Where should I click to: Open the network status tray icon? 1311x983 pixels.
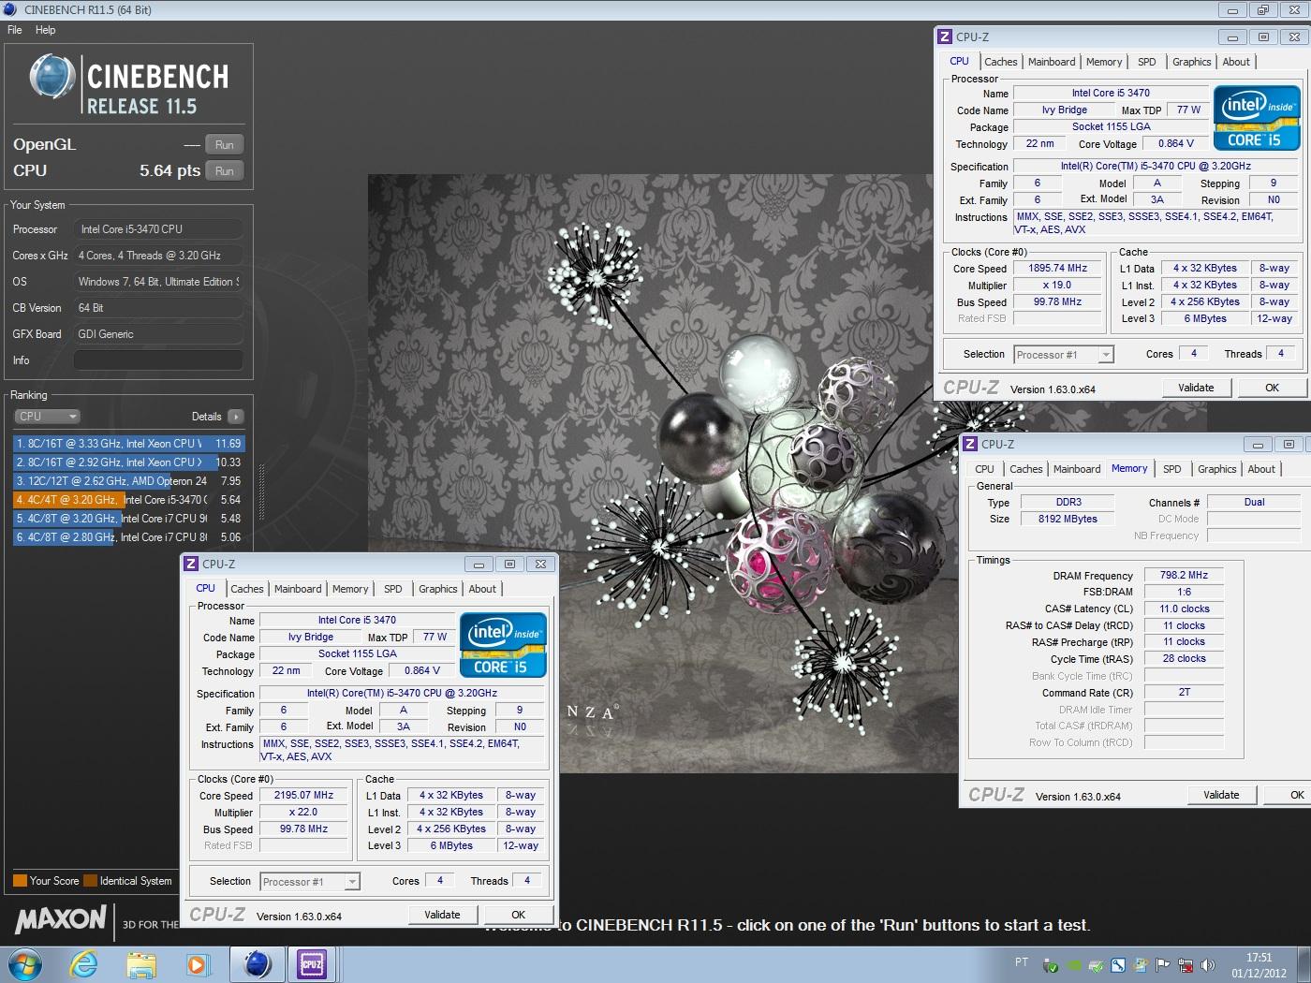click(x=1186, y=965)
